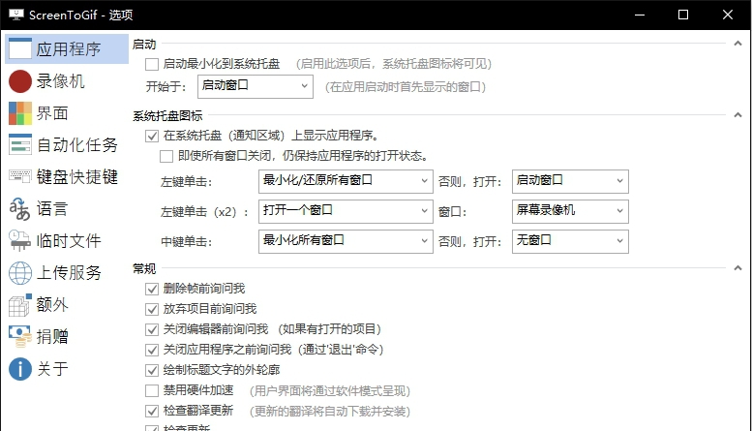752x431 pixels.
Task: Open 左键单击 最小化/还原所有窗口 dropdown
Action: tap(346, 181)
